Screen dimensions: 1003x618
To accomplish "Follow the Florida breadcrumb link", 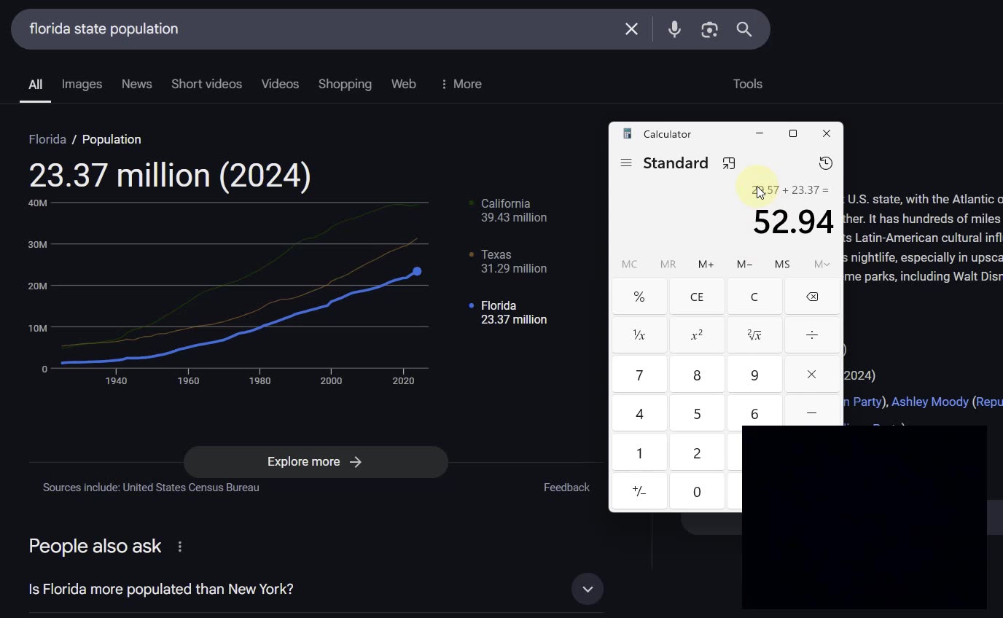I will click(x=47, y=139).
